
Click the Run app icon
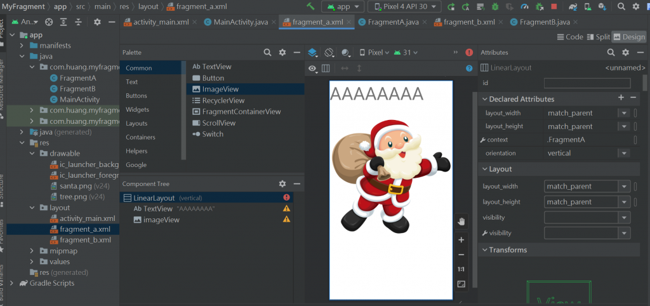(x=451, y=6)
